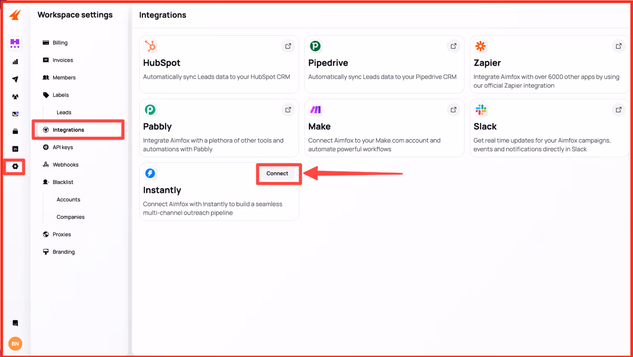This screenshot has width=633, height=357.
Task: Click the leads people icon in sidebar
Action: pos(15,96)
